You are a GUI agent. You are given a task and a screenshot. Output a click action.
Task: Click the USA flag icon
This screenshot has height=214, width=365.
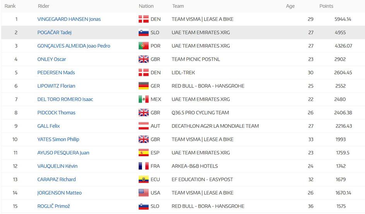(144, 193)
